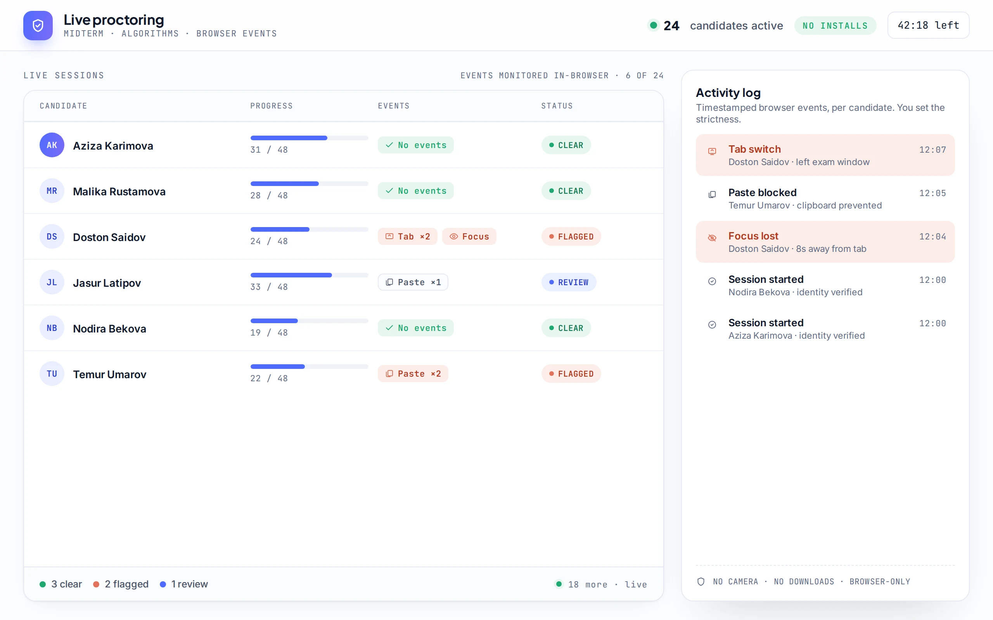Click Malika Rustamova's progress bar
993x620 pixels.
coord(310,184)
